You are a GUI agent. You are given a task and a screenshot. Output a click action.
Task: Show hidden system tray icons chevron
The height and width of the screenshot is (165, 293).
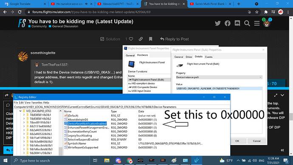pos(238,160)
